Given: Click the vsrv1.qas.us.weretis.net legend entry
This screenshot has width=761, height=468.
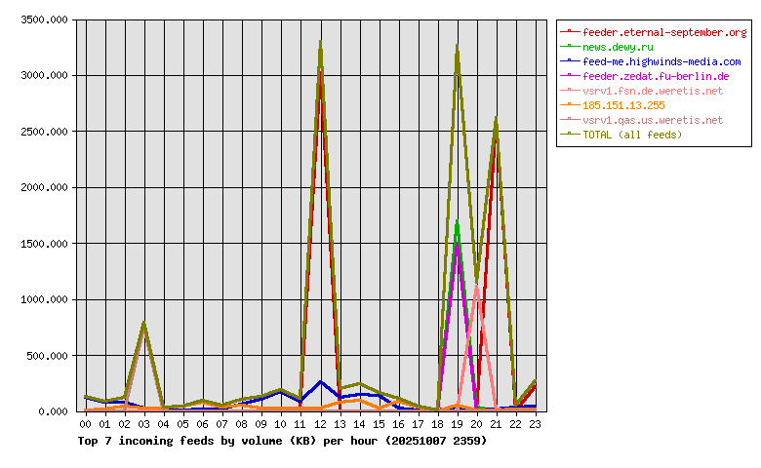Looking at the screenshot, I should coord(642,120).
